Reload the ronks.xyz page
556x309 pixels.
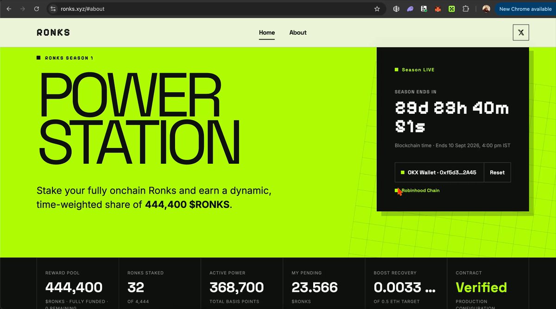37,9
